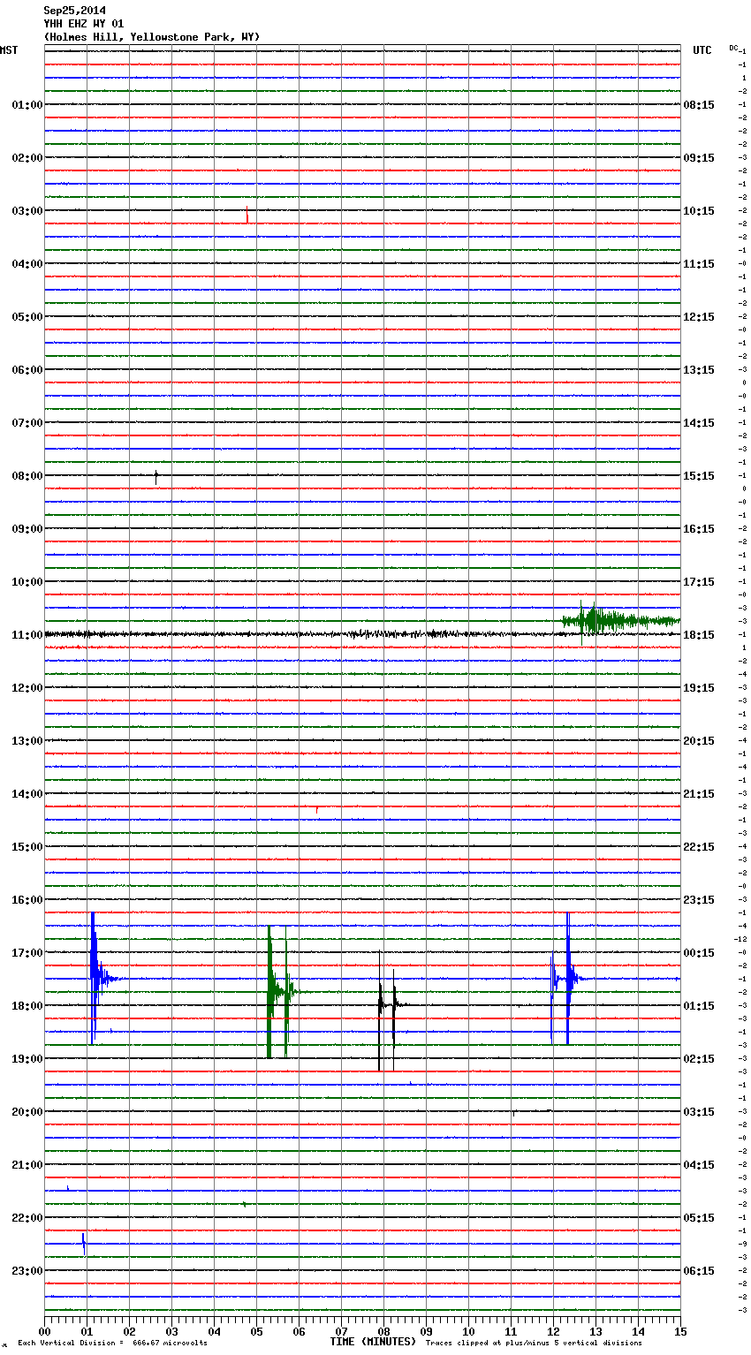Select the 03:00 MST row label
The image size is (751, 1355).
tap(27, 211)
